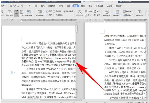Click browse object circle in left pane scrollbar

pos(77,95)
